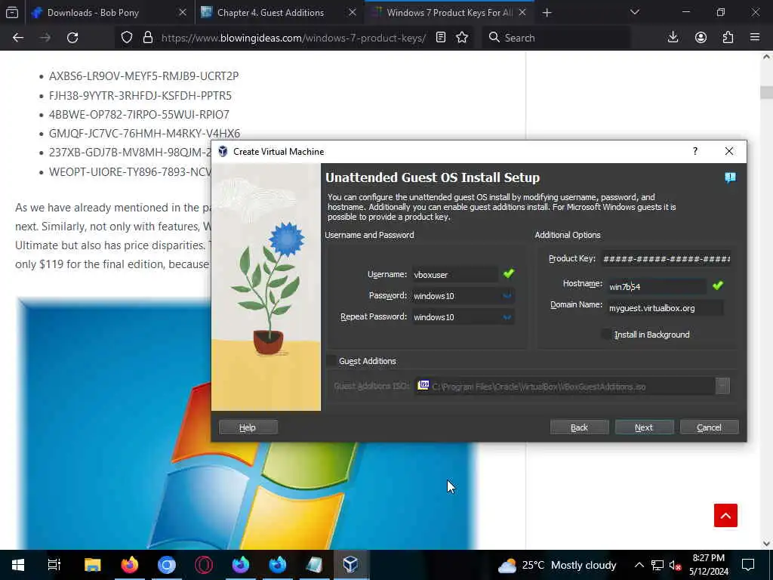773x580 pixels.
Task: Click the red scroll-to-top arrow on webpage
Action: pyautogui.click(x=725, y=515)
